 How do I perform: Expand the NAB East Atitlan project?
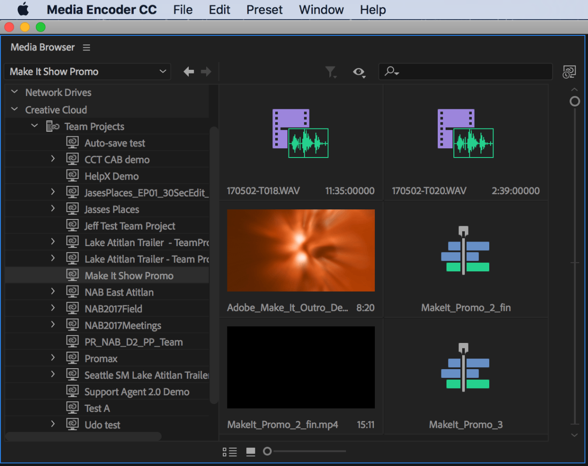pos(53,292)
